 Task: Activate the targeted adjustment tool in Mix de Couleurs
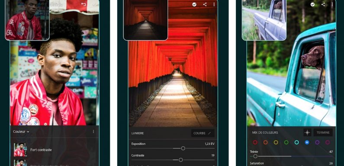coord(307,132)
